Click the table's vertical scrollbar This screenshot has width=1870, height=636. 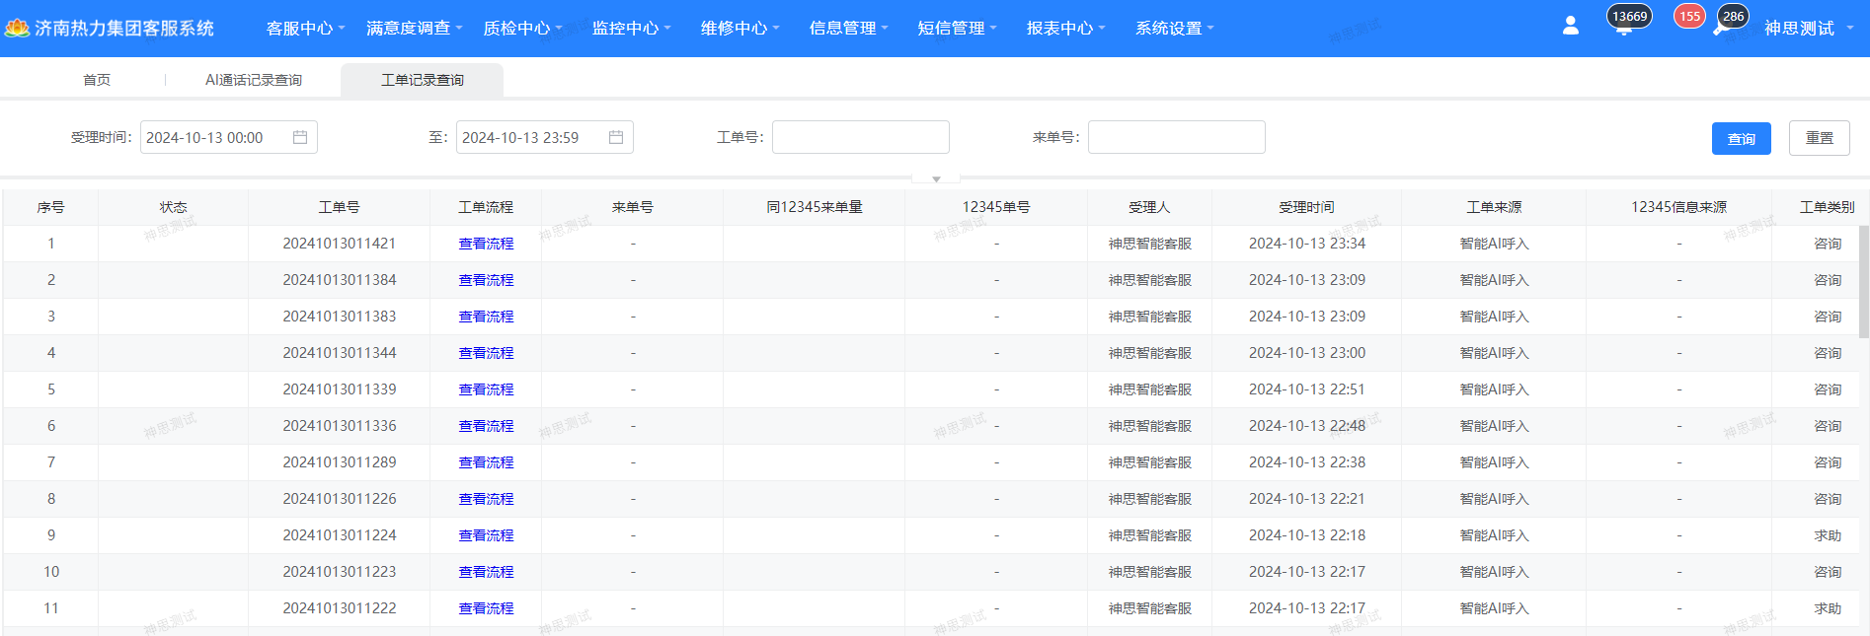1863,282
